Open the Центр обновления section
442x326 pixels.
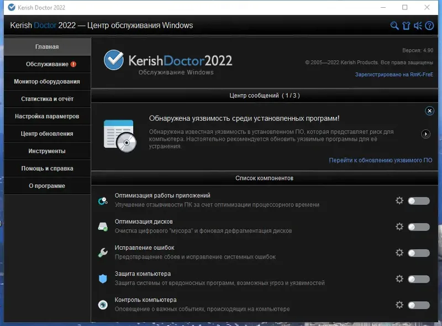coord(47,133)
